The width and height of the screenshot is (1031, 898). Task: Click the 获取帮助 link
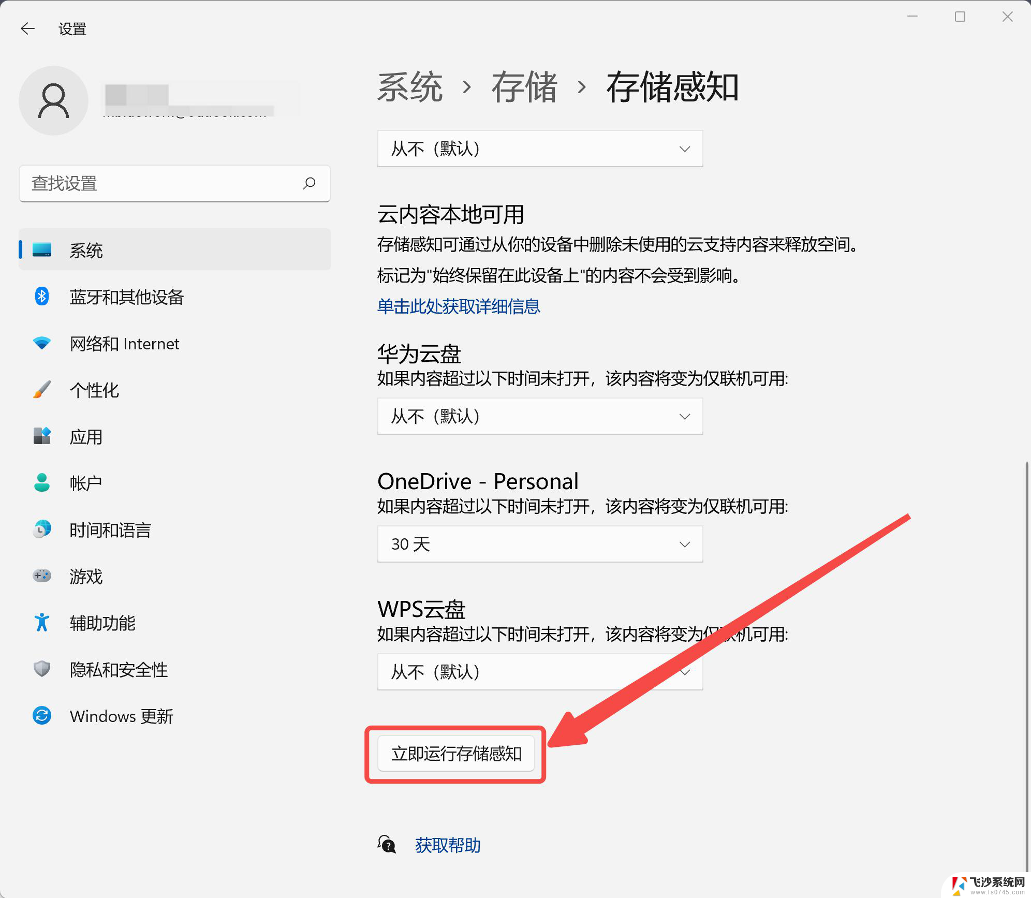(448, 845)
